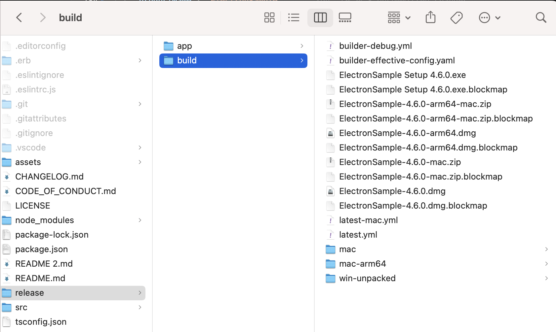Select .editorconfig file name

point(40,46)
